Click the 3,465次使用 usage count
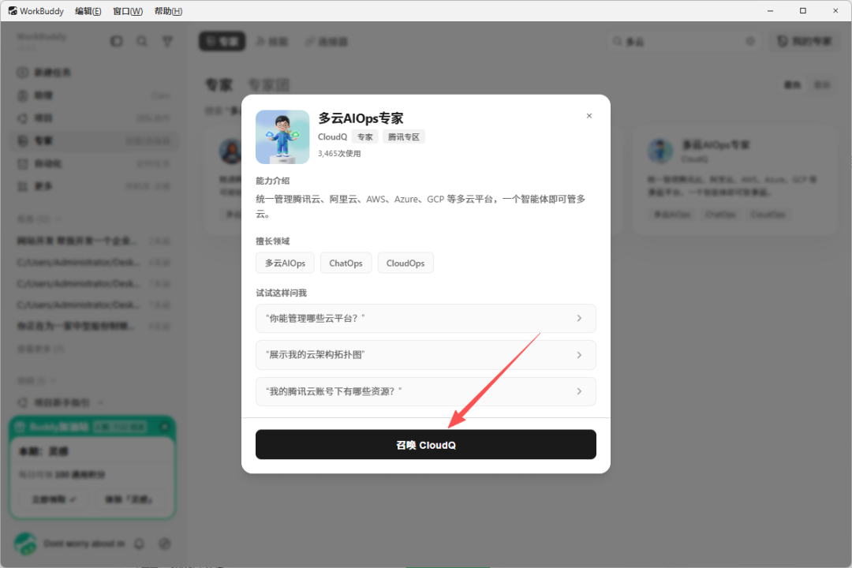This screenshot has height=568, width=852. (x=339, y=153)
